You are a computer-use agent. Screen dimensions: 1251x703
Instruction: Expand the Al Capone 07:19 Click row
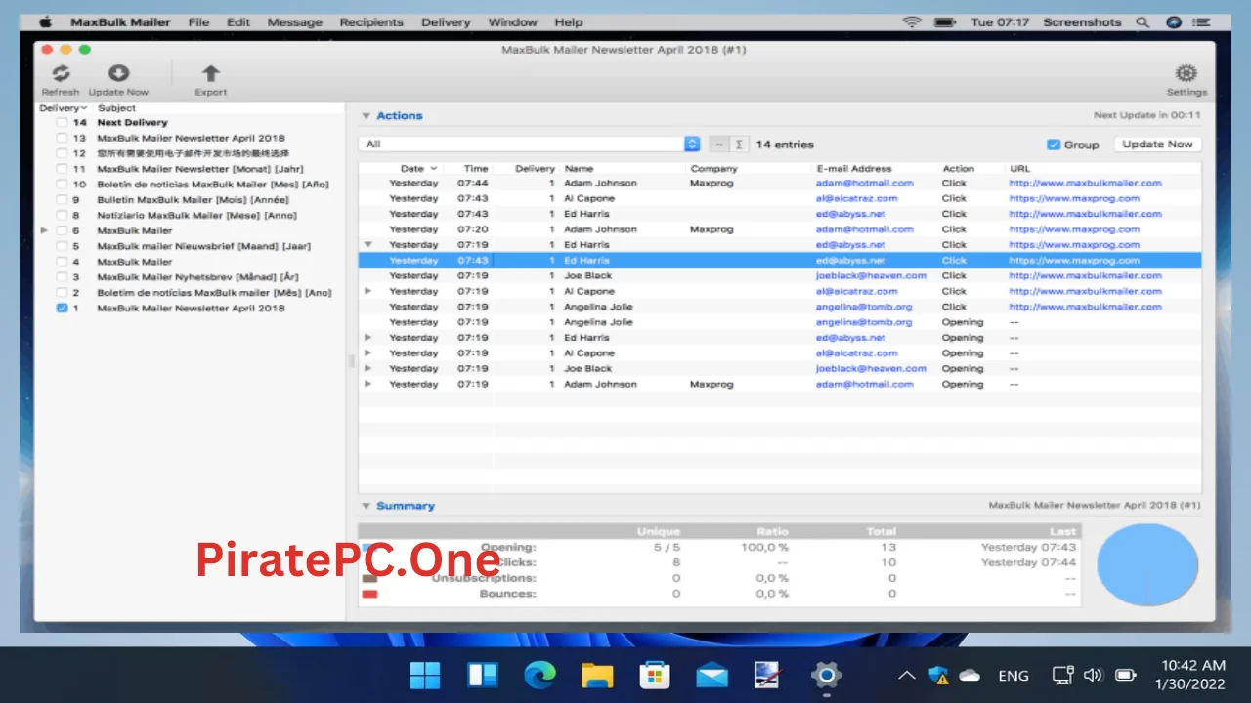pyautogui.click(x=368, y=291)
